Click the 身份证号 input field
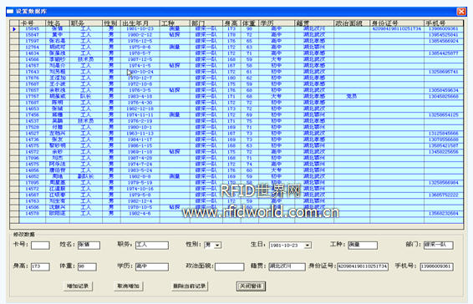Viewport: 473px width, 304px height. click(363, 266)
